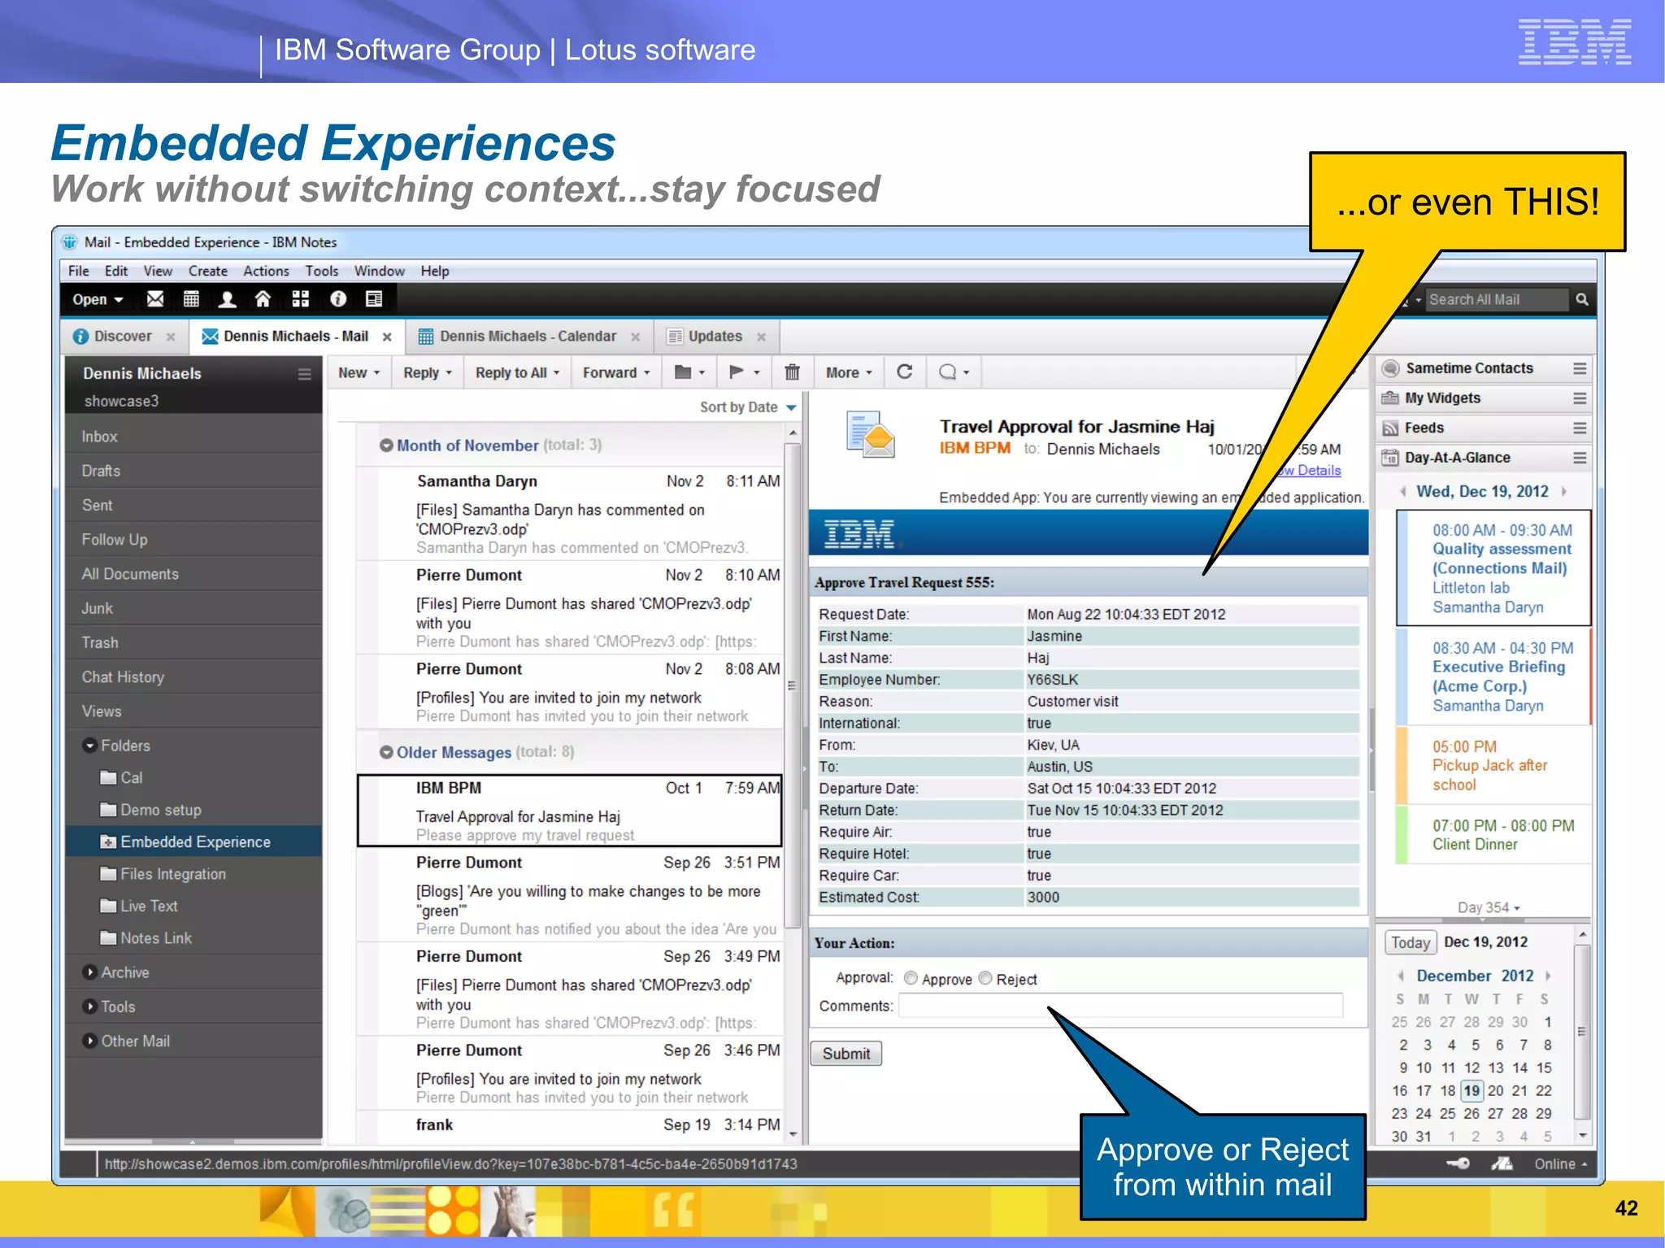This screenshot has height=1248, width=1665.
Task: Select the Reject radio button
Action: (985, 978)
